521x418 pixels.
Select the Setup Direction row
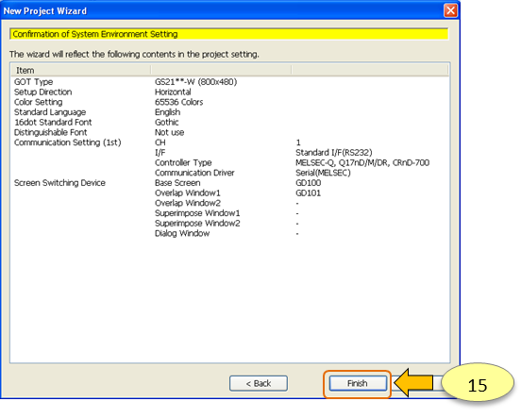coord(230,92)
